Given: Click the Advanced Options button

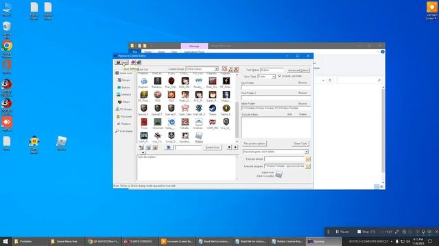Looking at the screenshot, I should (x=298, y=70).
